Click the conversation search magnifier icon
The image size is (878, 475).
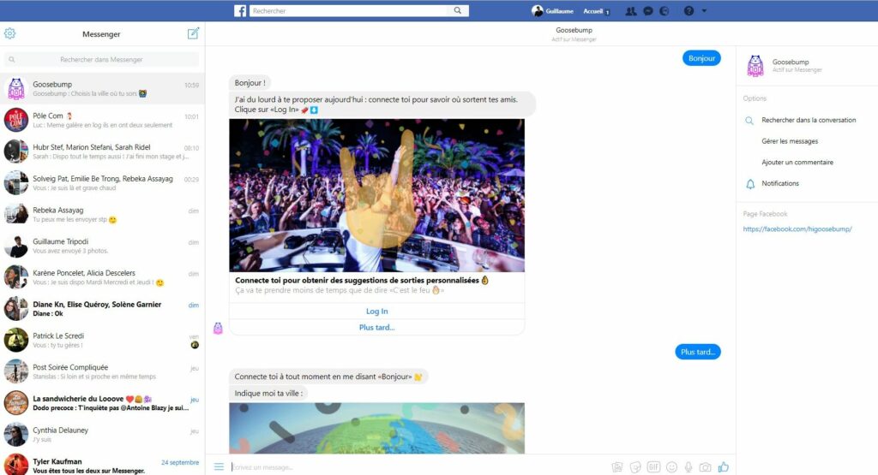point(749,120)
